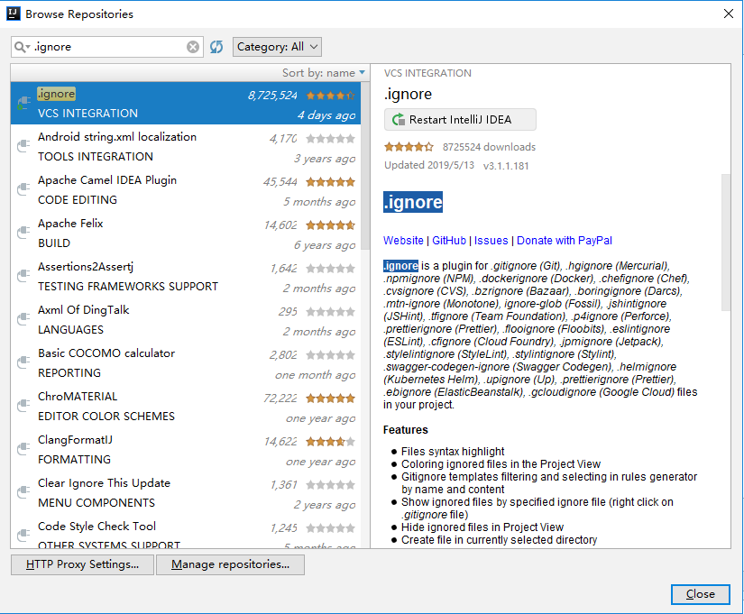Click the Features heading
This screenshot has height=614, width=744.
406,430
